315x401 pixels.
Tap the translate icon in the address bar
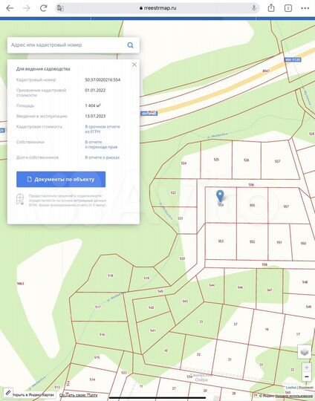pyautogui.click(x=60, y=8)
